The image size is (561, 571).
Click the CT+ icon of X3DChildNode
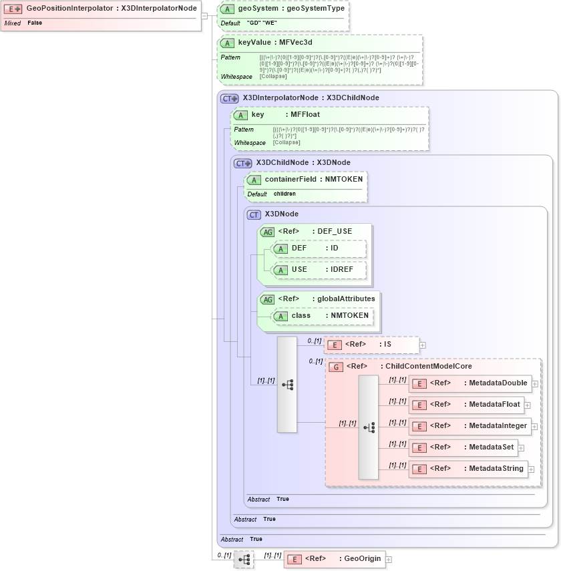click(243, 164)
